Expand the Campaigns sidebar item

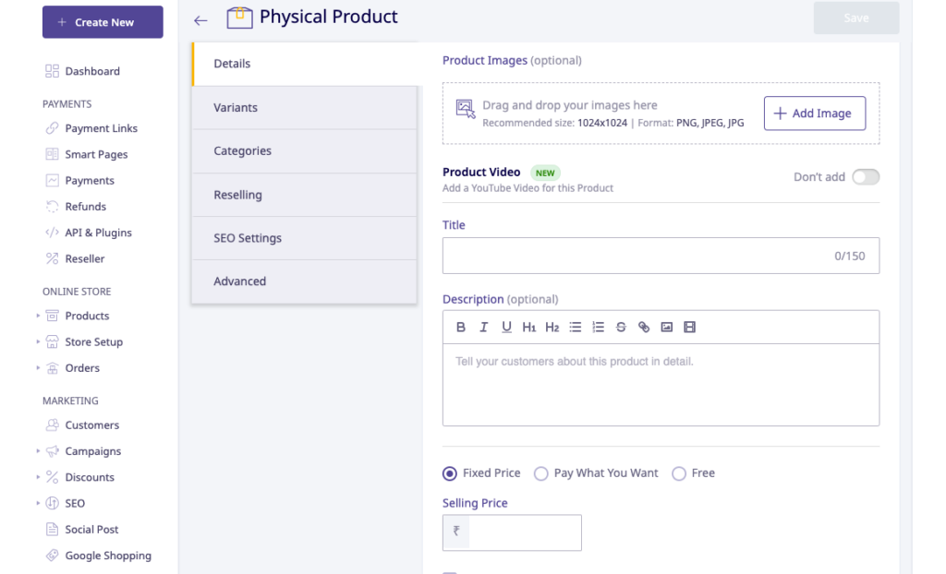click(x=39, y=451)
